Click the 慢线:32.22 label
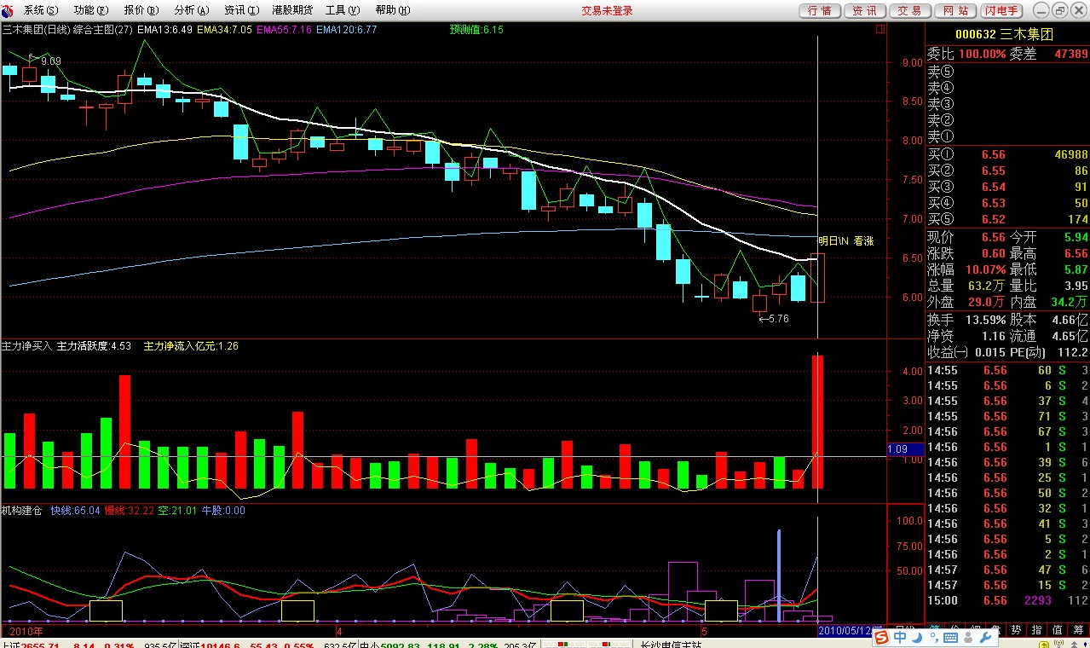The image size is (1090, 648). [129, 510]
